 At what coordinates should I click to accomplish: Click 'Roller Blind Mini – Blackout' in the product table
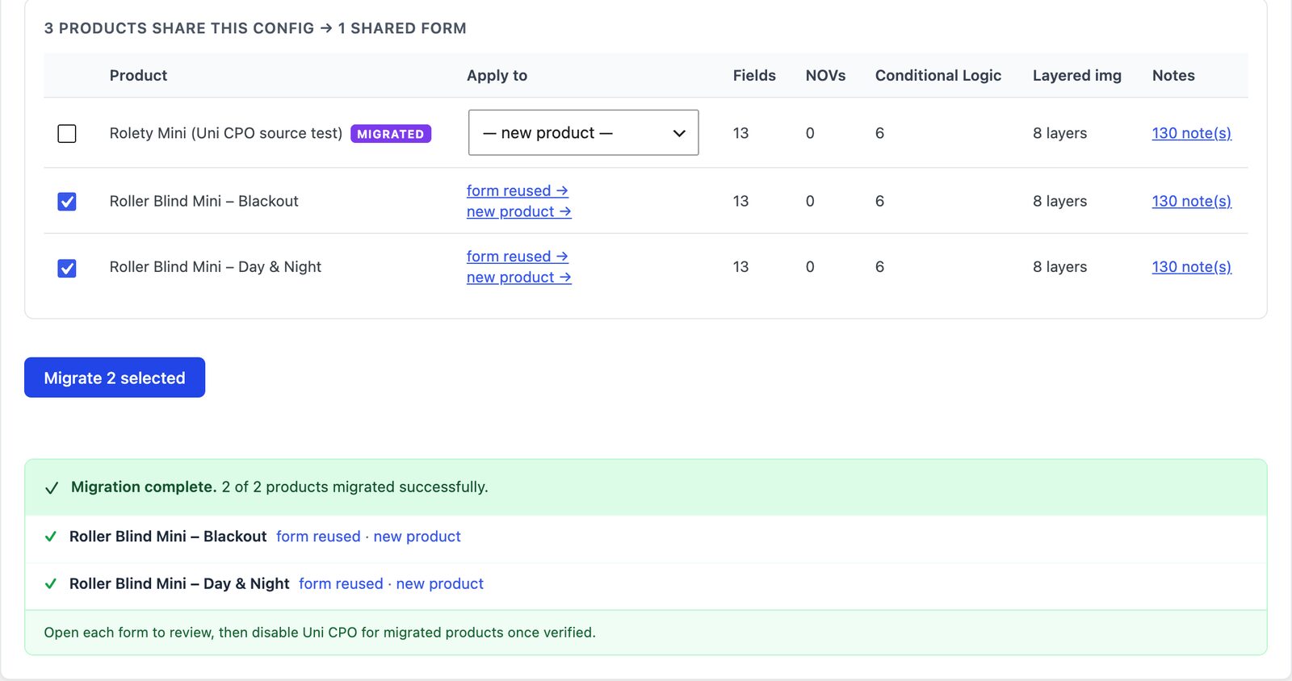(203, 201)
